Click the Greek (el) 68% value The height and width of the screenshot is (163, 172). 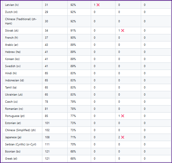pos(73,159)
